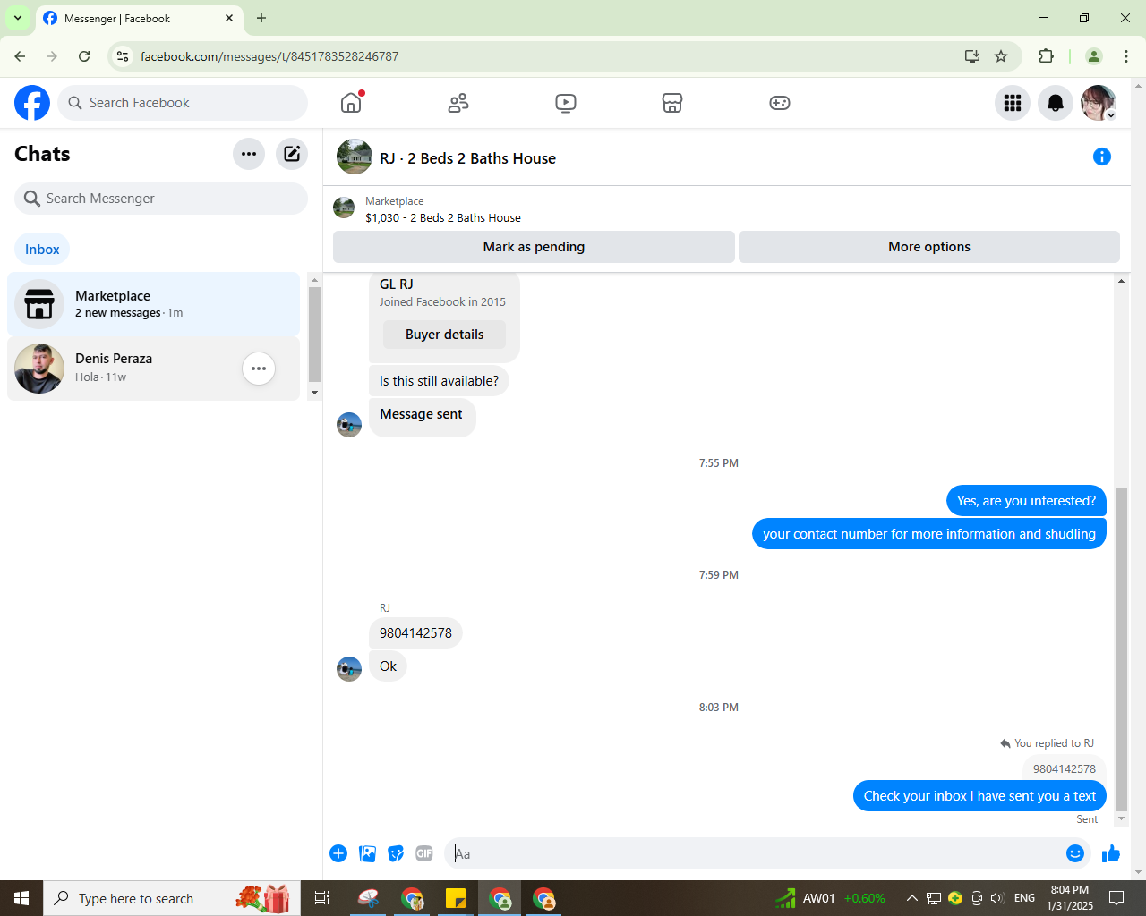
Task: Open the Friends icon in top navigation
Action: point(458,103)
